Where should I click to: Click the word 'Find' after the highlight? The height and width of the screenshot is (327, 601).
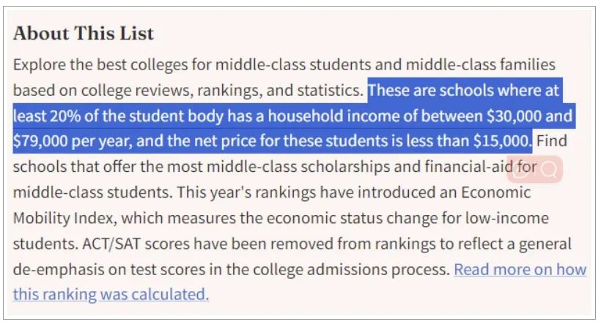(552, 141)
